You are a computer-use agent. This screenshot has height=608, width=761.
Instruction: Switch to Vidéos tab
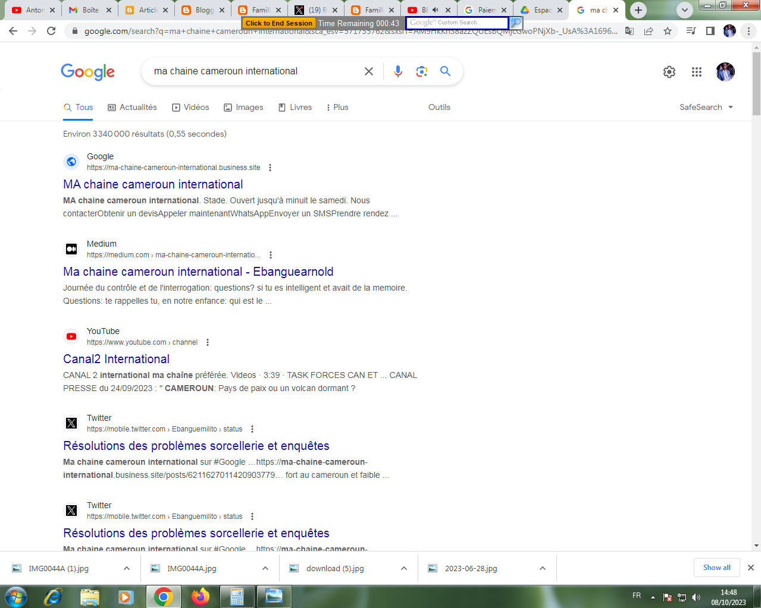(x=190, y=107)
